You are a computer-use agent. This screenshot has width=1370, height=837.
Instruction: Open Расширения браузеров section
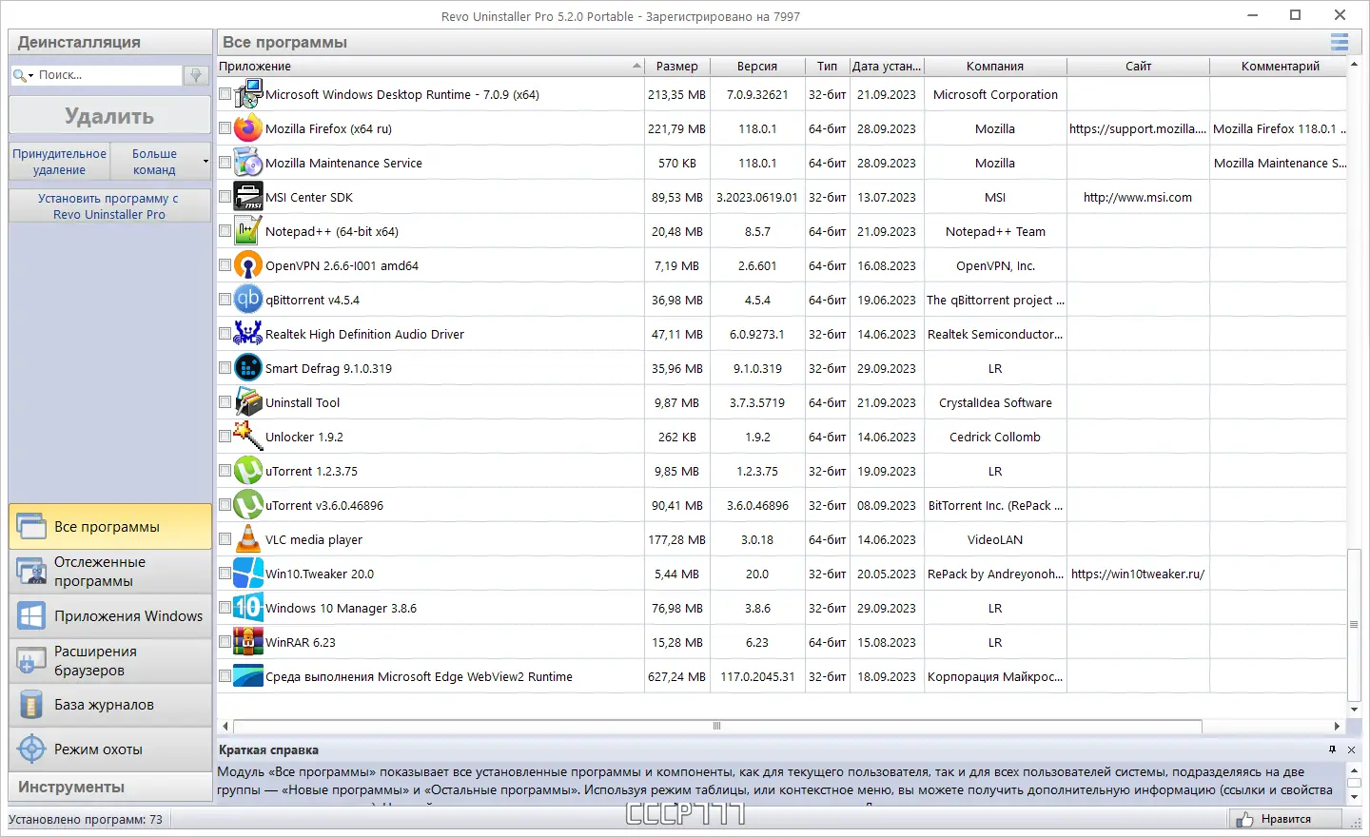(110, 661)
